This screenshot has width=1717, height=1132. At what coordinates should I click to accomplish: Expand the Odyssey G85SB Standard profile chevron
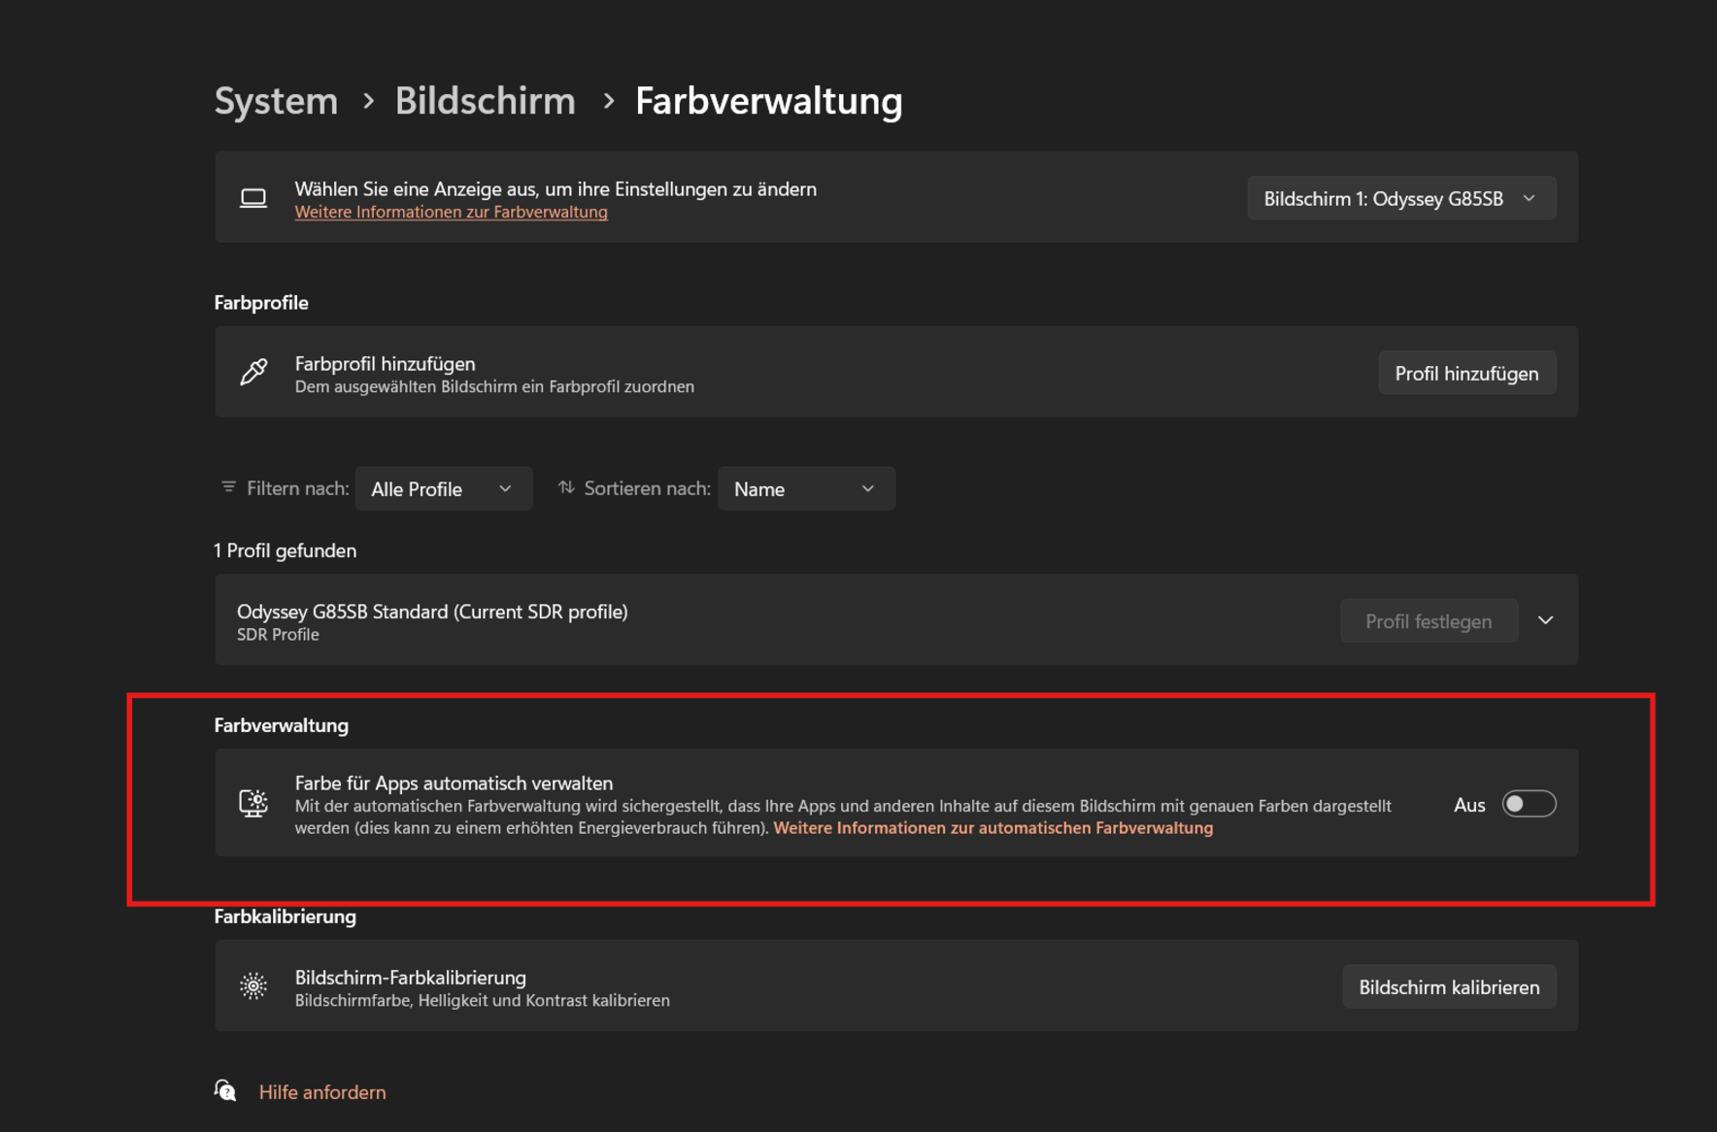(1545, 620)
